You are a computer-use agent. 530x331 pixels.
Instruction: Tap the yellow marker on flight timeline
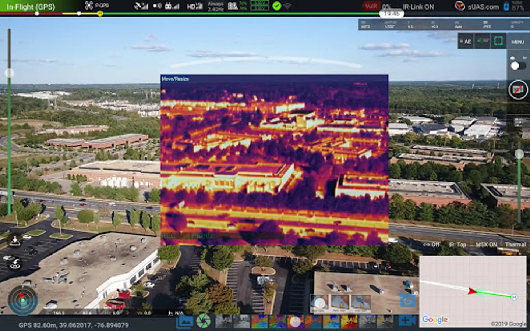click(x=100, y=14)
